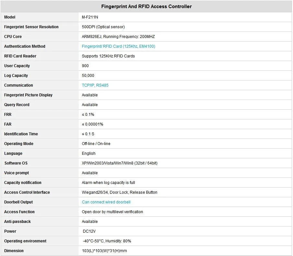Click the Open door by multilevel verification text
Screen dimensions: 293x256
tap(112, 212)
